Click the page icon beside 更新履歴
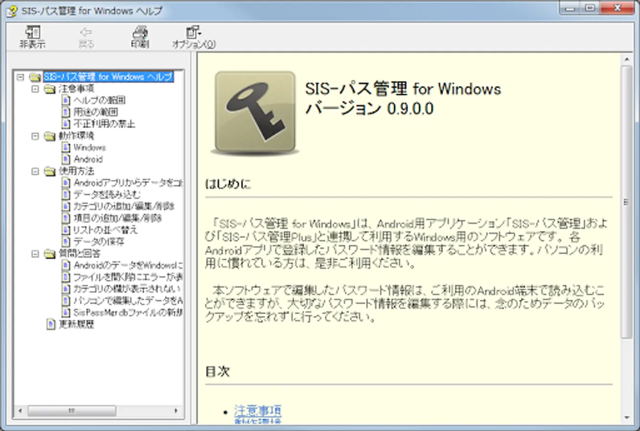640x431 pixels. click(x=51, y=324)
